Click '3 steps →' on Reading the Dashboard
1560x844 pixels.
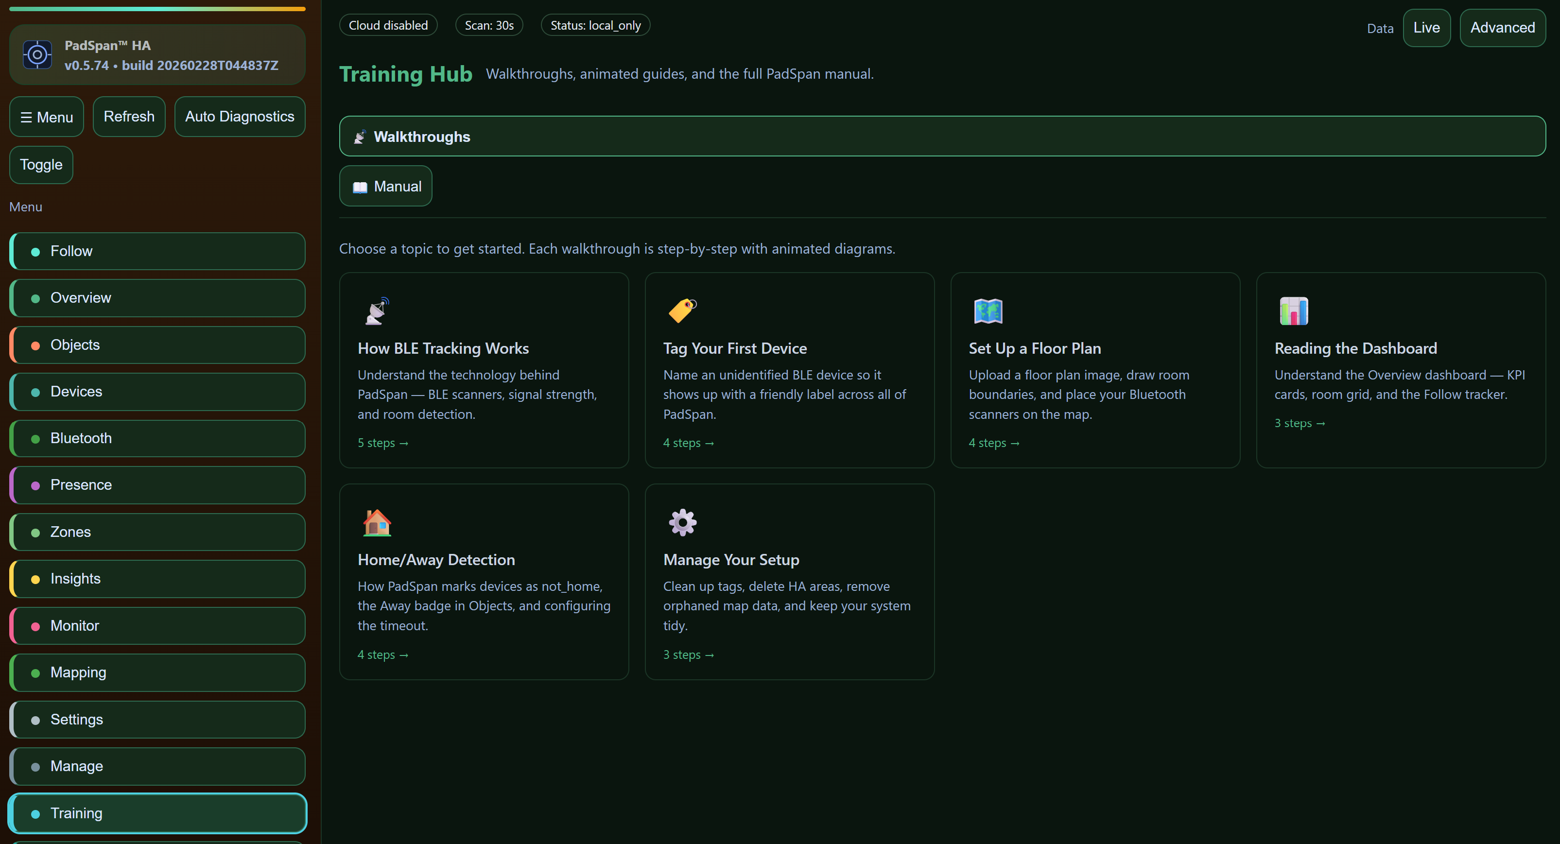[x=1300, y=423]
